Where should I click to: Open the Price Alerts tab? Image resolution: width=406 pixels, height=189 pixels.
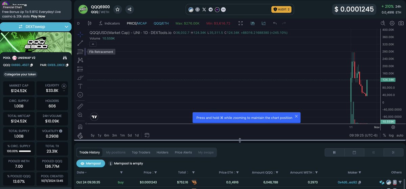pos(183,152)
